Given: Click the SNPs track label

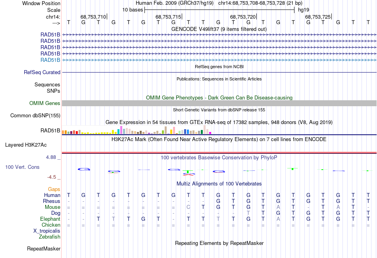Looking at the screenshot, I should (54, 91).
